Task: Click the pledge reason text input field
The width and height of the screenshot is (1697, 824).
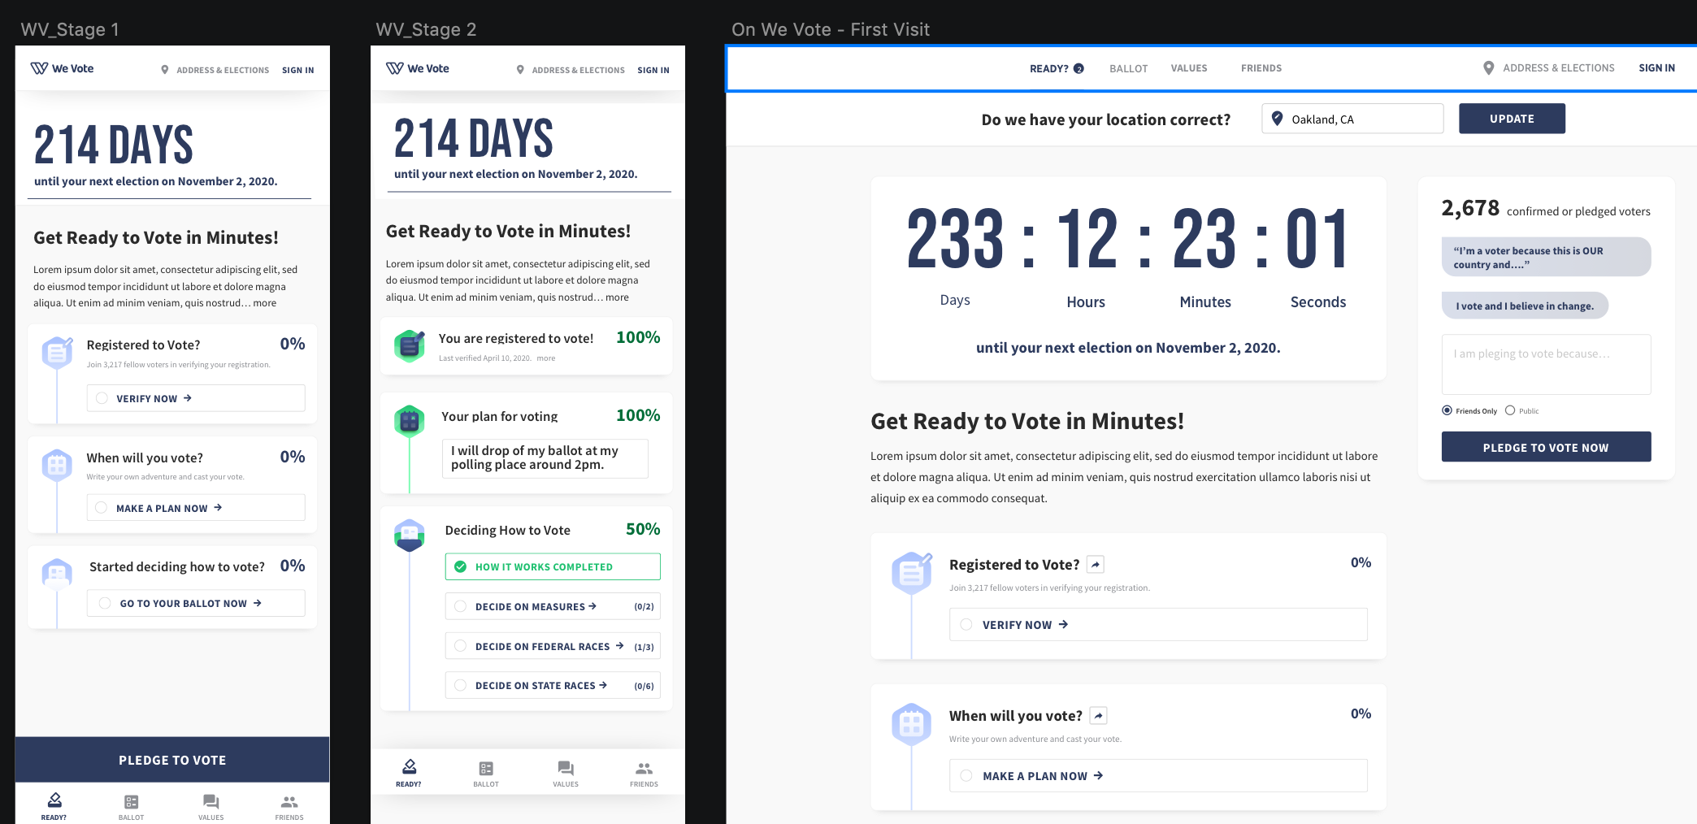Action: [x=1545, y=364]
